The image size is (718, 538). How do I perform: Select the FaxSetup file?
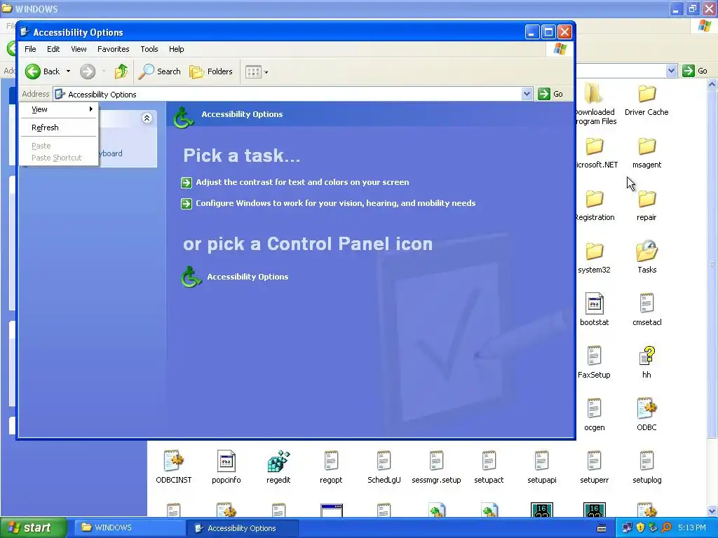click(x=595, y=363)
